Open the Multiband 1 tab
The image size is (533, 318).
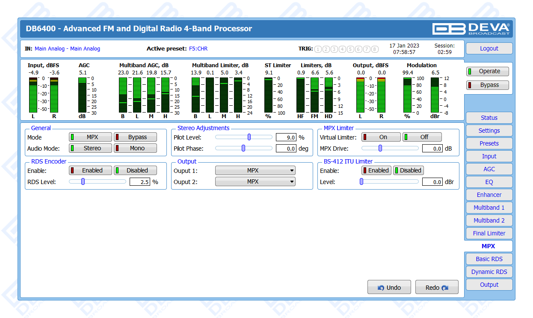pyautogui.click(x=489, y=208)
